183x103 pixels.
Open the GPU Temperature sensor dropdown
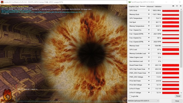[x=149, y=18]
